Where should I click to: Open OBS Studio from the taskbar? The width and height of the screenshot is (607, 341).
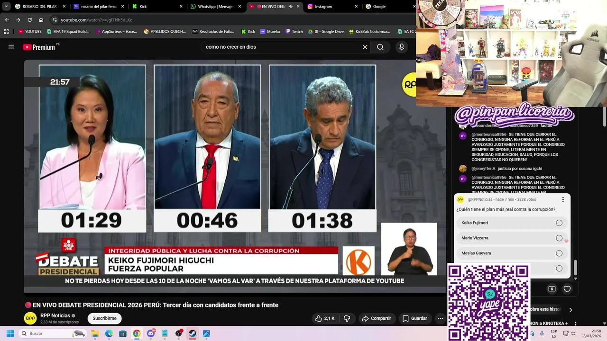(x=179, y=333)
